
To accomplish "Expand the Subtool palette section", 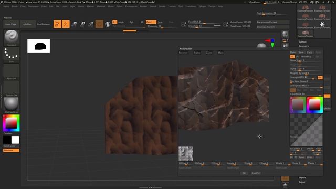I will click(302, 42).
